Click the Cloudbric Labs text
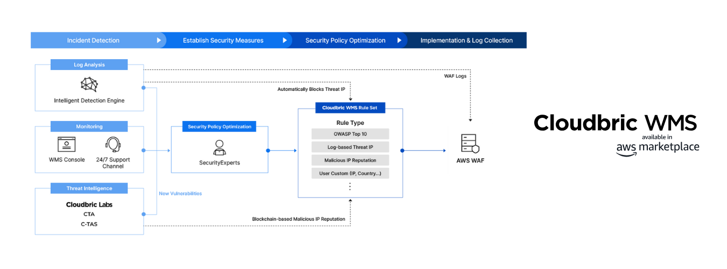 [89, 204]
